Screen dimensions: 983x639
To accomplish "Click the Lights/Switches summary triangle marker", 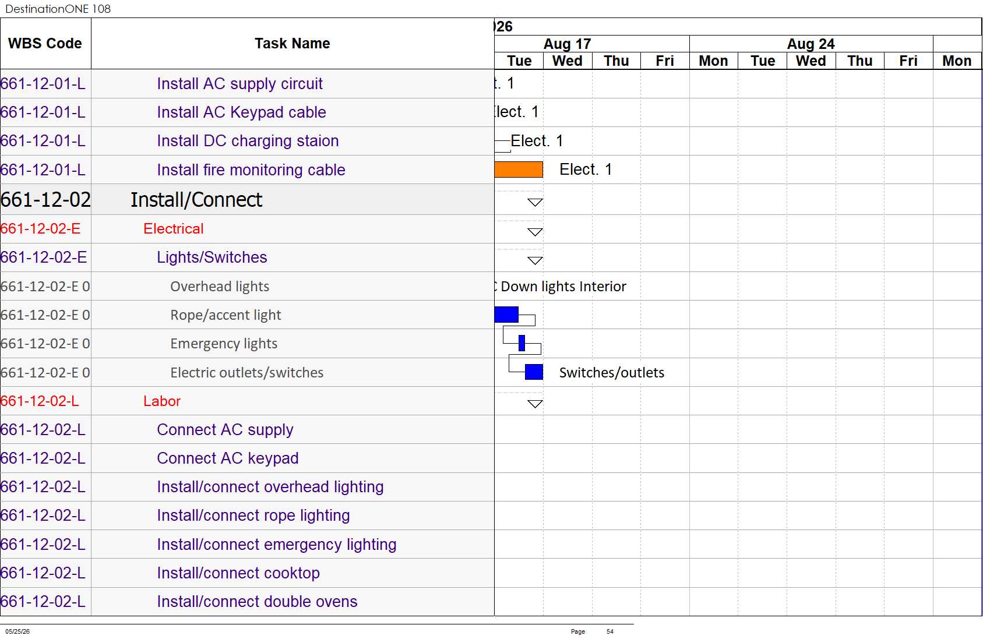I will coord(535,261).
